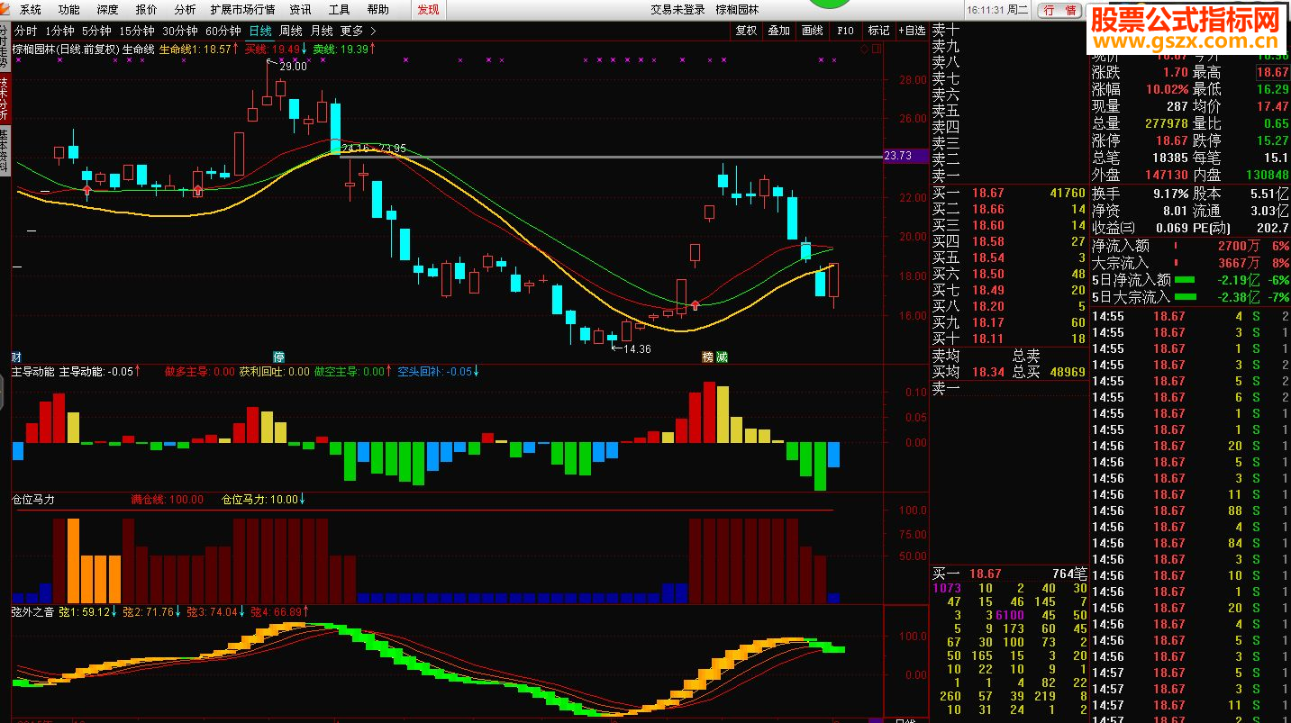Switch to 分时 timeframe
Image resolution: width=1291 pixels, height=723 pixels.
[26, 31]
